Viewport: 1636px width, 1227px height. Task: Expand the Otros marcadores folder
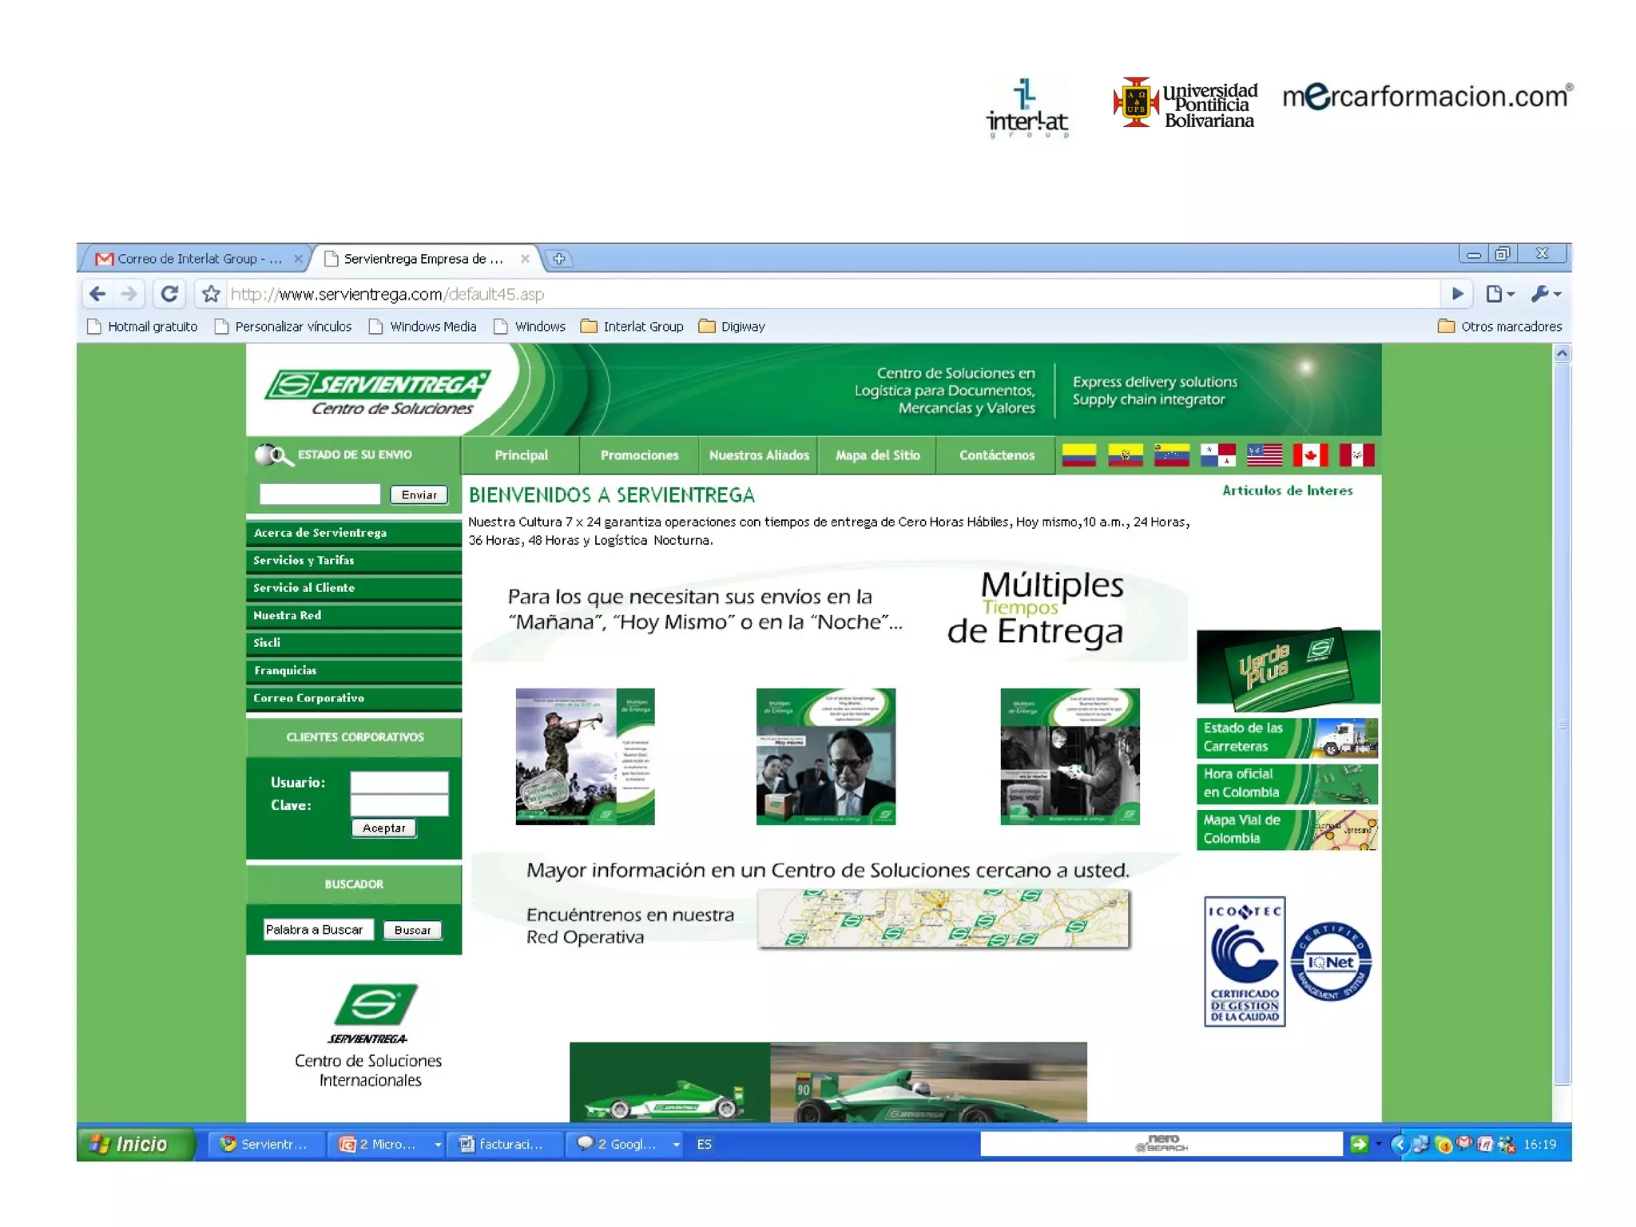pos(1499,327)
